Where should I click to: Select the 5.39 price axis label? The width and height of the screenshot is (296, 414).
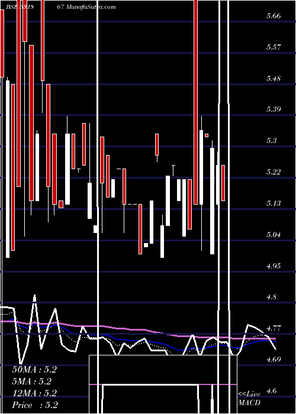274,109
